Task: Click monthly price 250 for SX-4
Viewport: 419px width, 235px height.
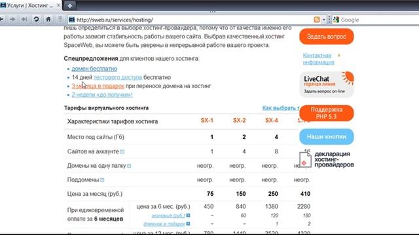Action: coord(273,194)
